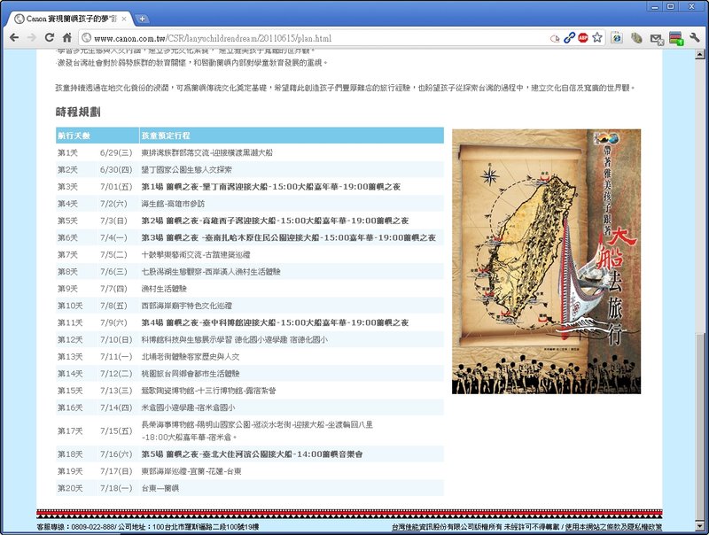Screen dimensions: 709x535
Task: Click the vertical scrollbar thumb
Action: (700, 427)
